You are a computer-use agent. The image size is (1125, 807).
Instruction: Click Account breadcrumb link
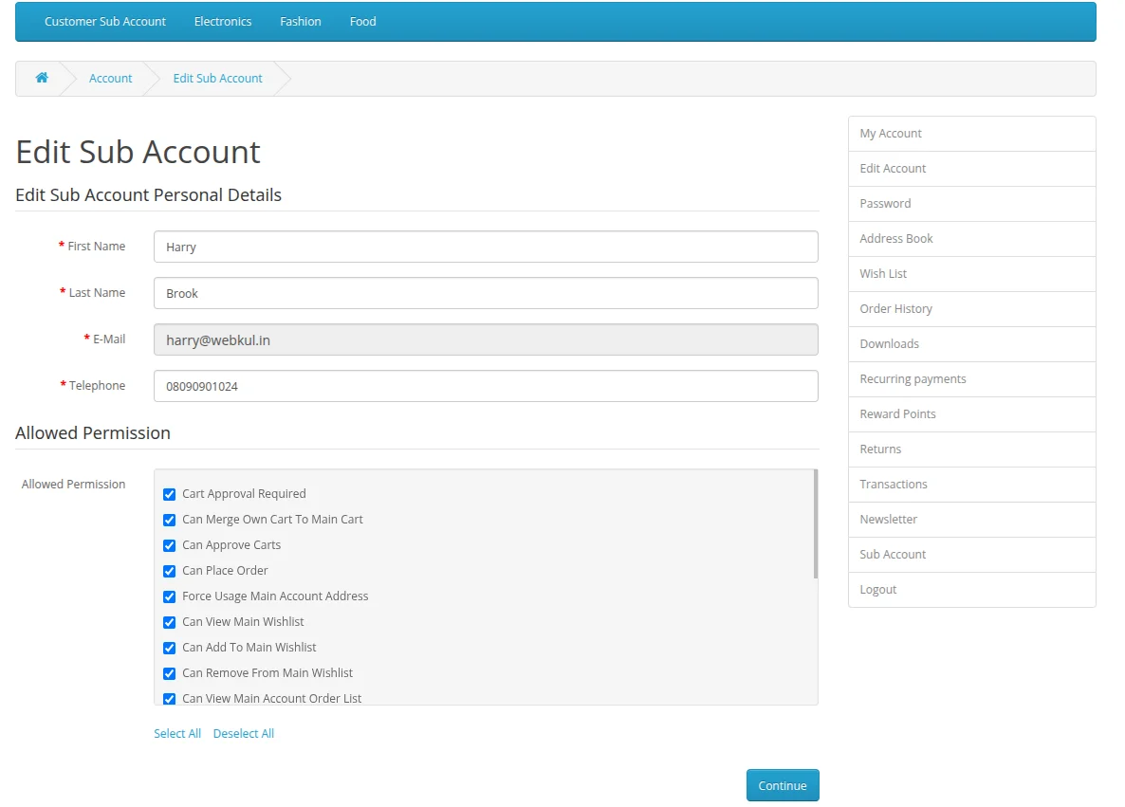tap(110, 78)
